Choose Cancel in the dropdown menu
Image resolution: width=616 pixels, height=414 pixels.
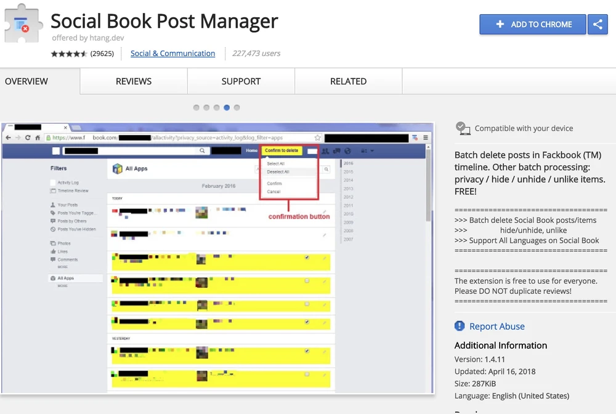[274, 192]
